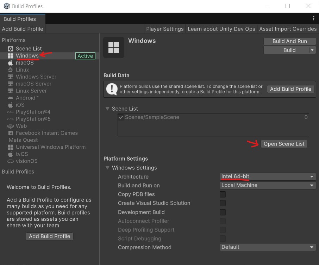Open the Compression Method dropdown
Image resolution: width=319 pixels, height=265 pixels.
pyautogui.click(x=268, y=247)
